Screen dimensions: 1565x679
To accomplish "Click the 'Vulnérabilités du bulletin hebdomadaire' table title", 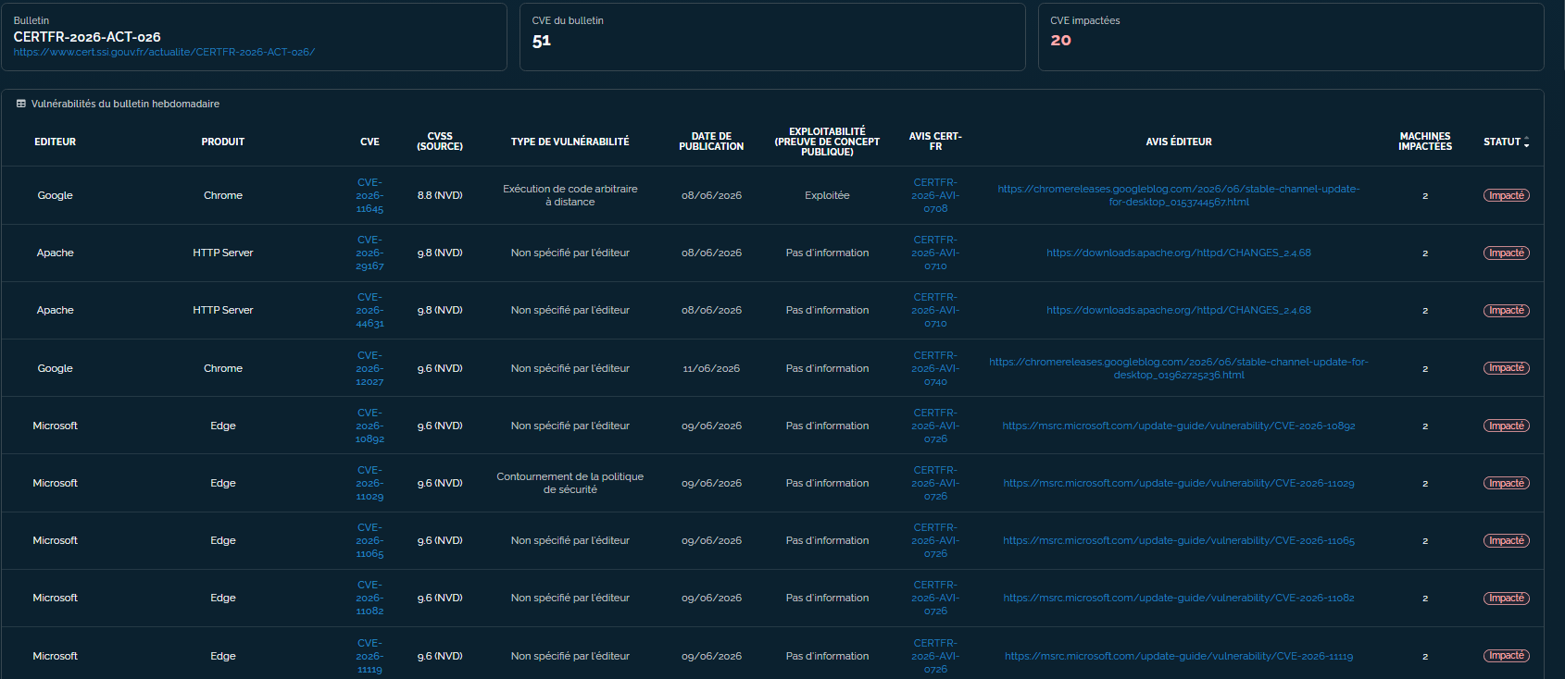I will (x=125, y=104).
